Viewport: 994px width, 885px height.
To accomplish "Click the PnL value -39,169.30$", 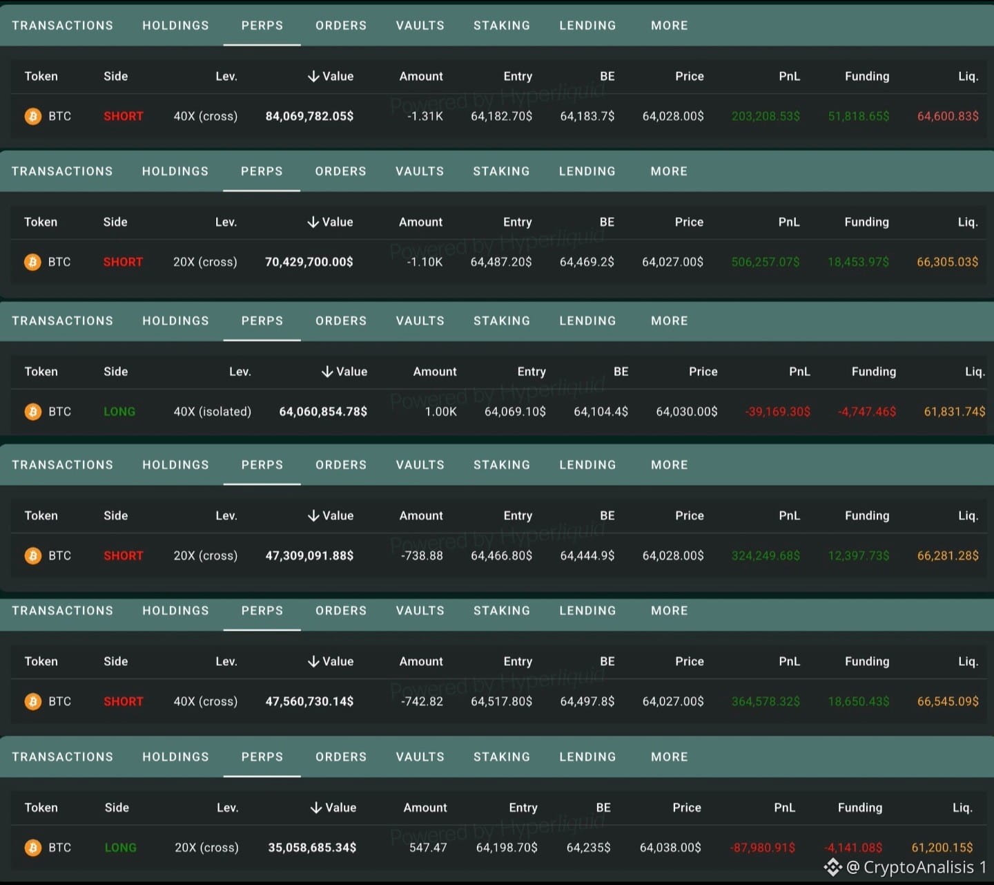I will [x=777, y=412].
